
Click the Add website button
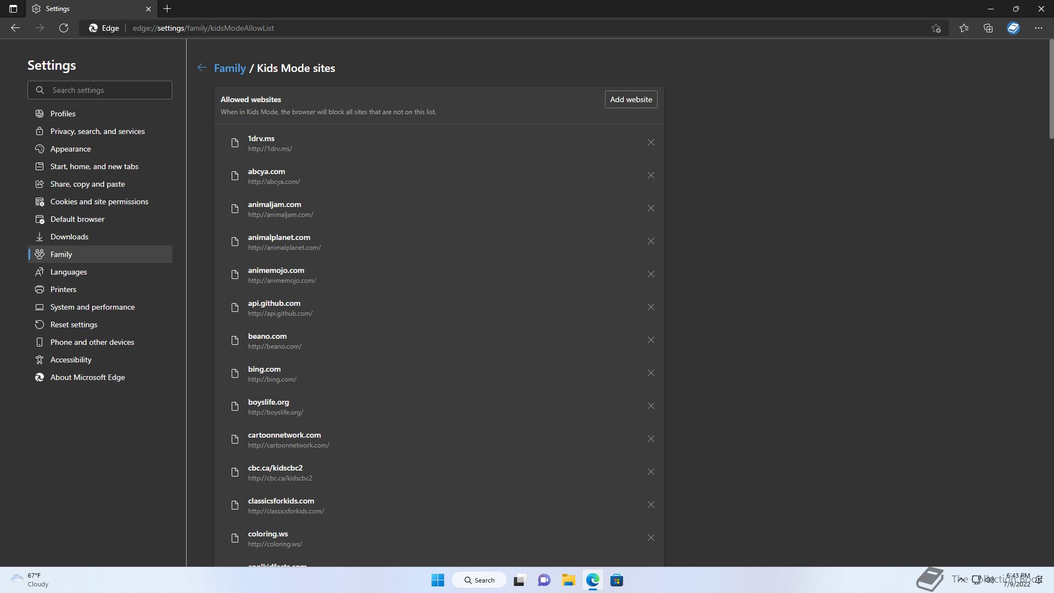(631, 99)
